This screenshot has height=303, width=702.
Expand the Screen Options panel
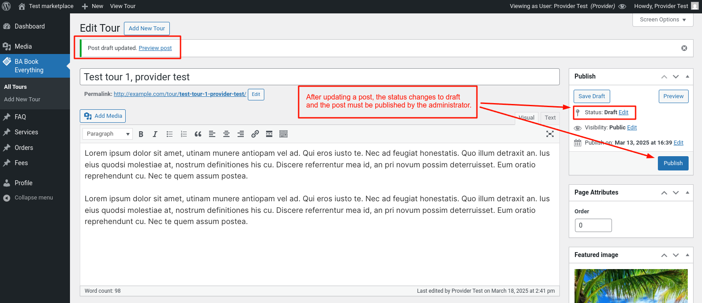coord(663,20)
